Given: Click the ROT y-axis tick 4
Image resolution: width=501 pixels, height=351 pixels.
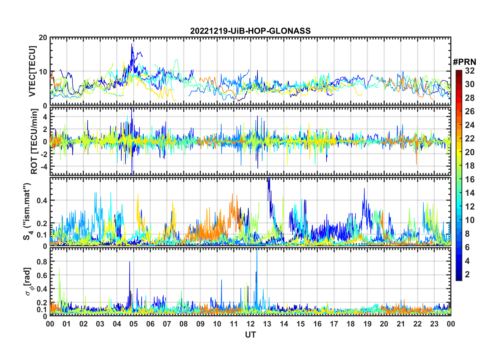Looking at the screenshot, I should pyautogui.click(x=45, y=117).
